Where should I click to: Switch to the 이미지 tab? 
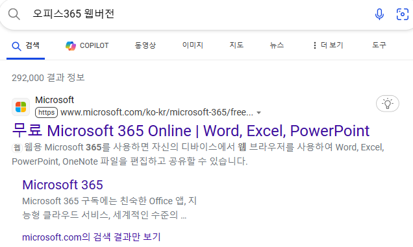click(x=193, y=45)
